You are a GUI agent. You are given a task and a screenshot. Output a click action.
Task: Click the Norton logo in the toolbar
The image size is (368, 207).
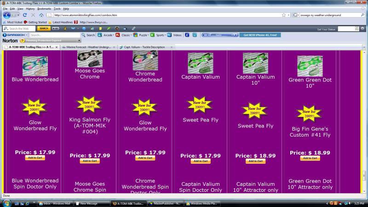tap(9, 40)
